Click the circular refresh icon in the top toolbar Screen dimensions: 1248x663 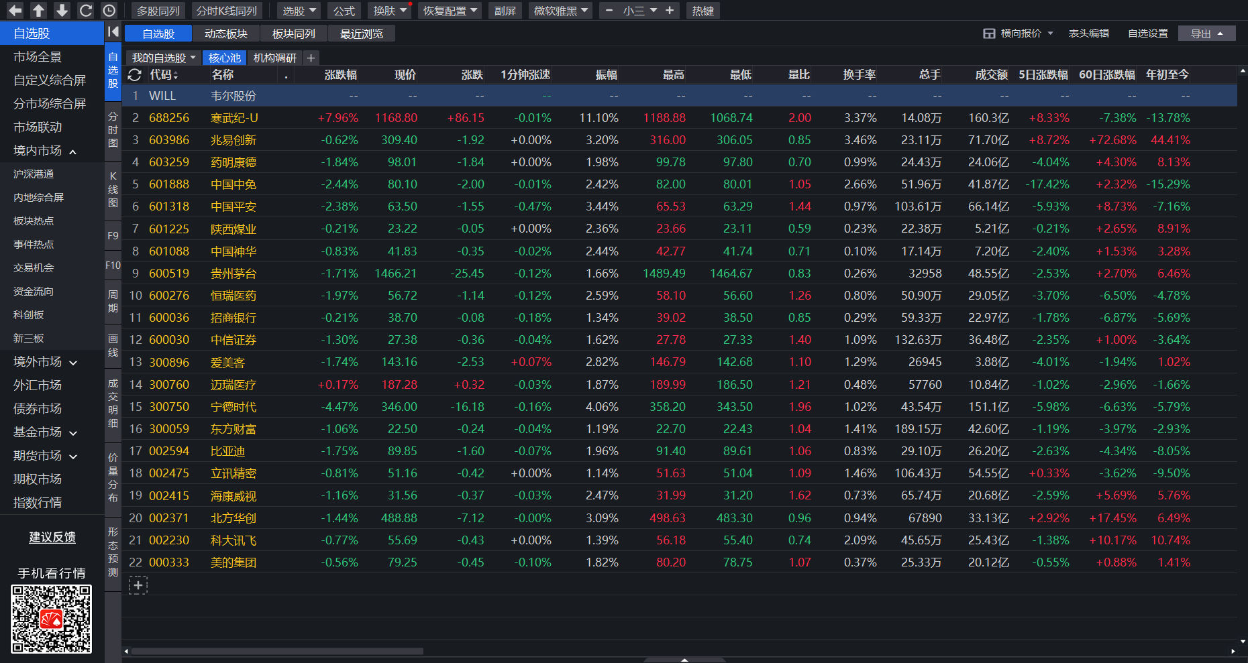[x=85, y=11]
